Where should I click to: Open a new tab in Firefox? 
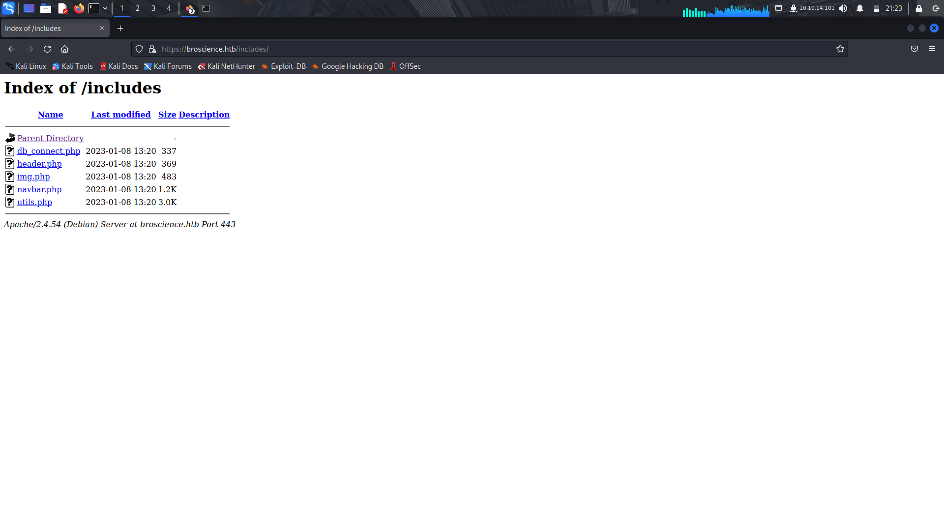120,28
